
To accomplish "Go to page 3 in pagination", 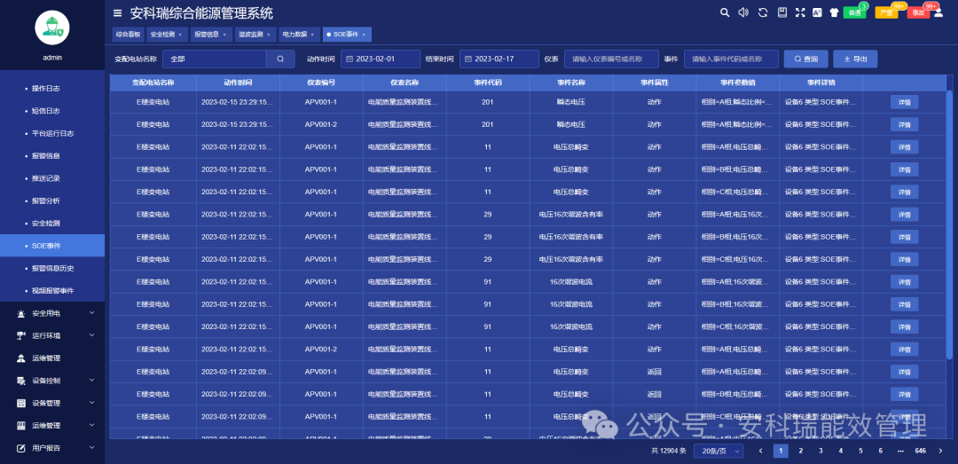I will point(821,452).
